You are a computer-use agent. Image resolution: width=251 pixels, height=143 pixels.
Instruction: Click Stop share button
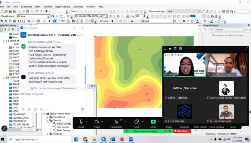(182, 131)
